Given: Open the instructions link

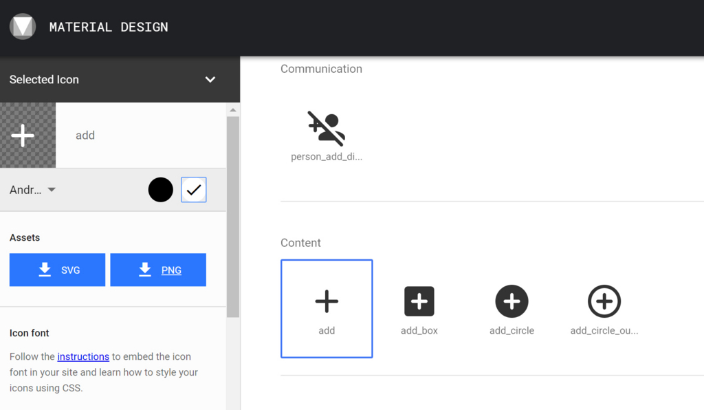Looking at the screenshot, I should (x=83, y=356).
